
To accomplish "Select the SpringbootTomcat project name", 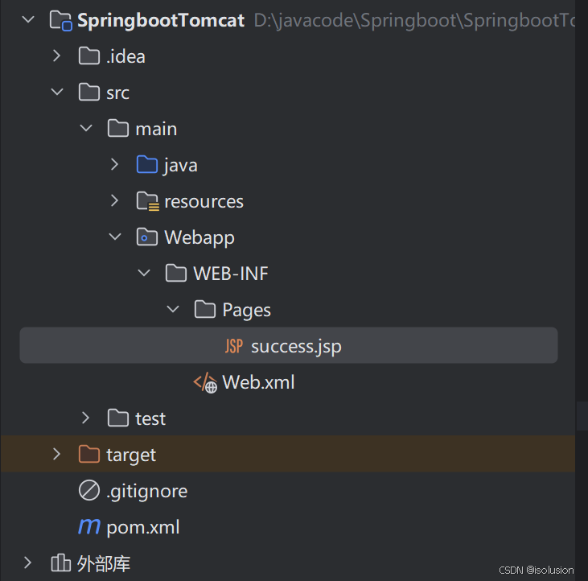I will [x=161, y=21].
